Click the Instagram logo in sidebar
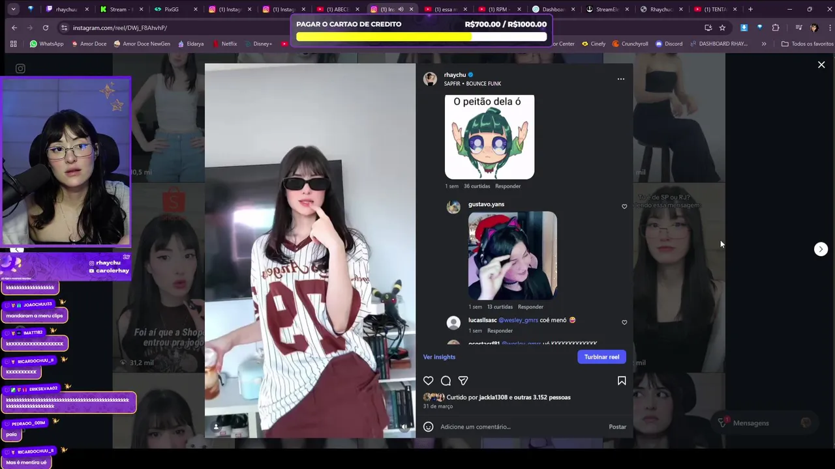 tap(20, 68)
